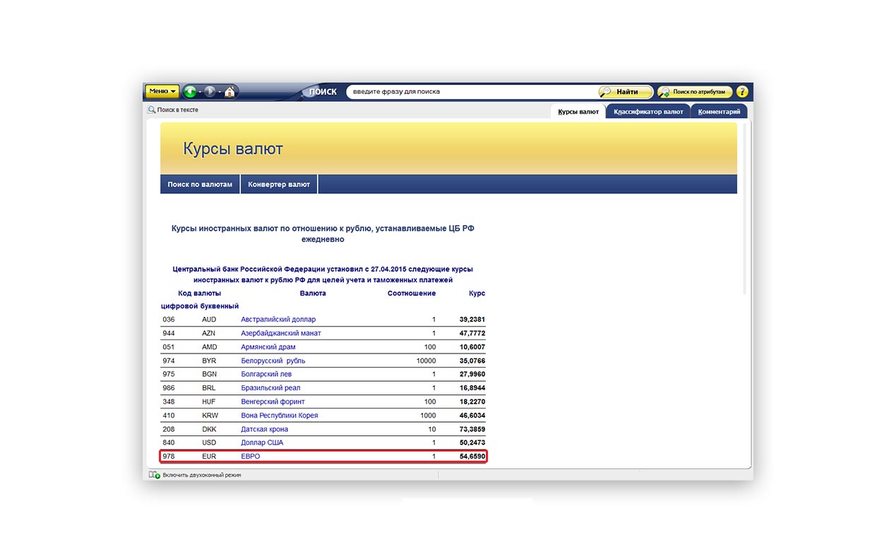The height and width of the screenshot is (551, 894).
Task: Select the rate value 73,3859
Action: point(472,429)
